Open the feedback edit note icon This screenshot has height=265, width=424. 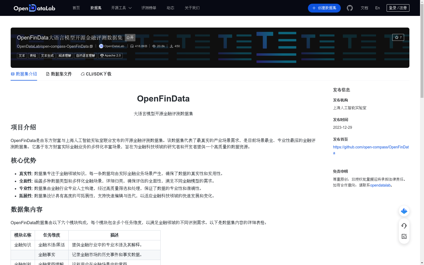click(x=404, y=236)
